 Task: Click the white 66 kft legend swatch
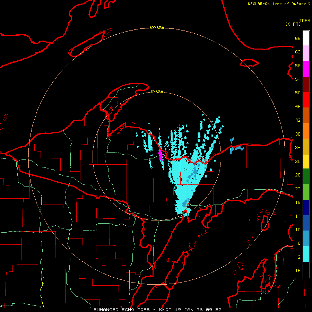[306, 38]
